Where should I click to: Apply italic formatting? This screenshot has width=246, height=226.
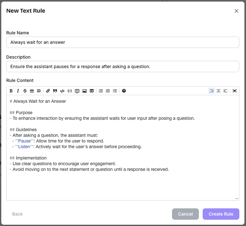(18, 91)
